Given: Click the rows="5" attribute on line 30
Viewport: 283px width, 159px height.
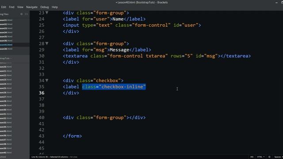Looking at the screenshot, I should point(182,56).
